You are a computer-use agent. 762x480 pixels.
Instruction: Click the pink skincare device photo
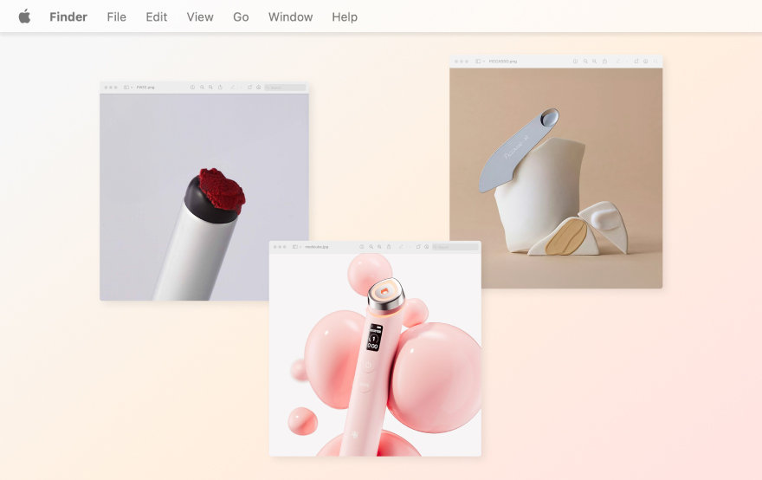[x=375, y=355]
